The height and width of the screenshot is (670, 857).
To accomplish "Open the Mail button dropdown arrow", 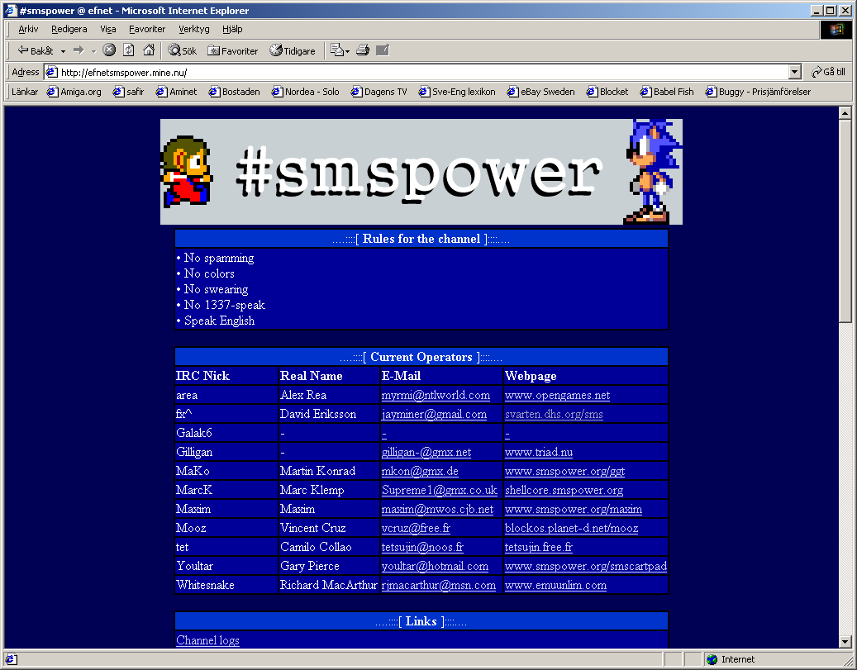I will [x=348, y=51].
